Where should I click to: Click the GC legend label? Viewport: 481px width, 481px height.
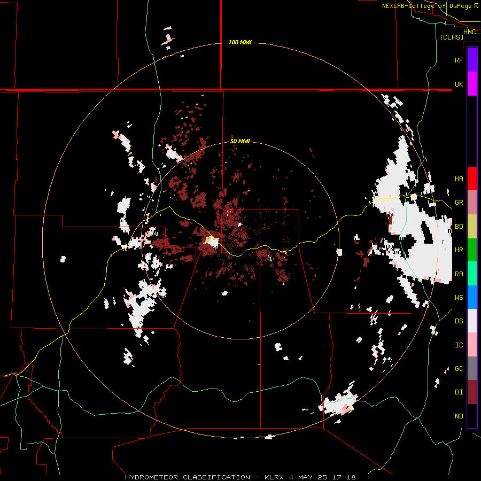pos(459,368)
